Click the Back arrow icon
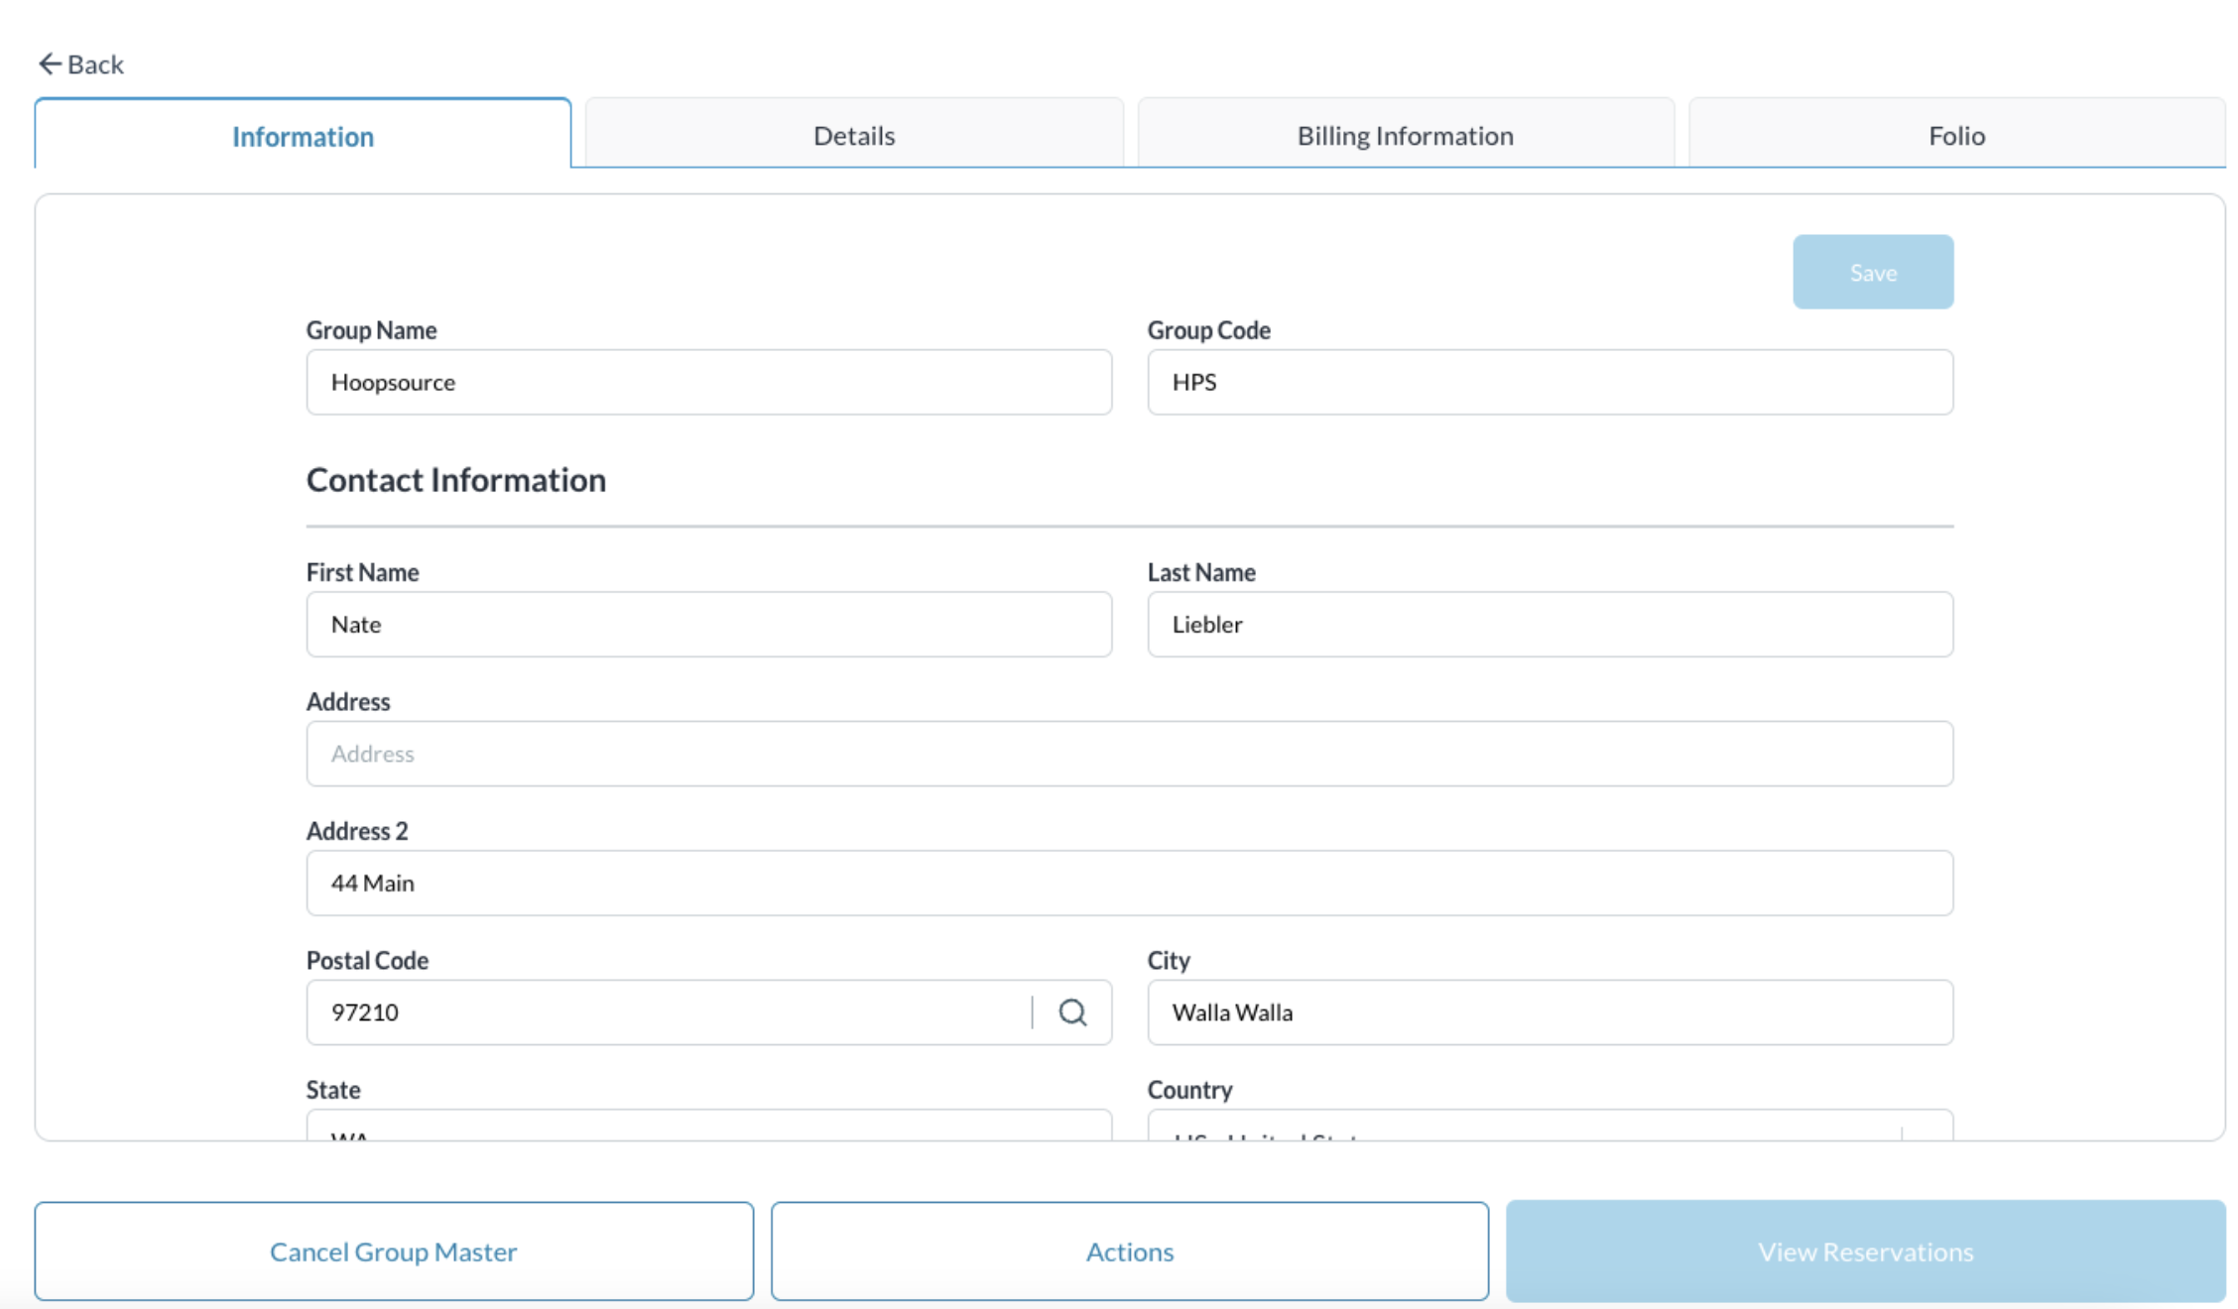The width and height of the screenshot is (2238, 1309). (x=50, y=64)
